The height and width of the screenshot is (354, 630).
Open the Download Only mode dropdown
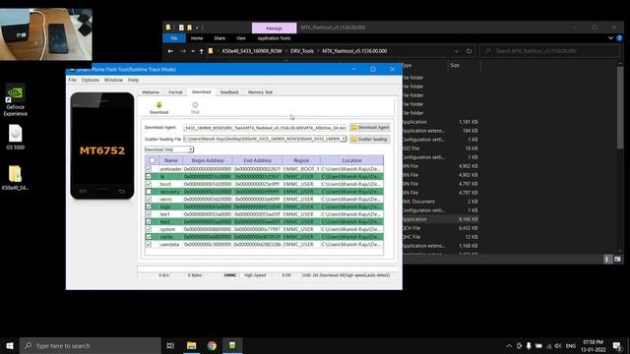coord(191,149)
